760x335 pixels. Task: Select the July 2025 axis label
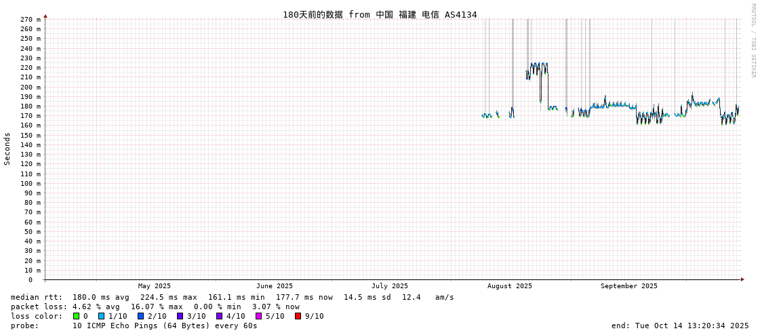click(x=390, y=286)
